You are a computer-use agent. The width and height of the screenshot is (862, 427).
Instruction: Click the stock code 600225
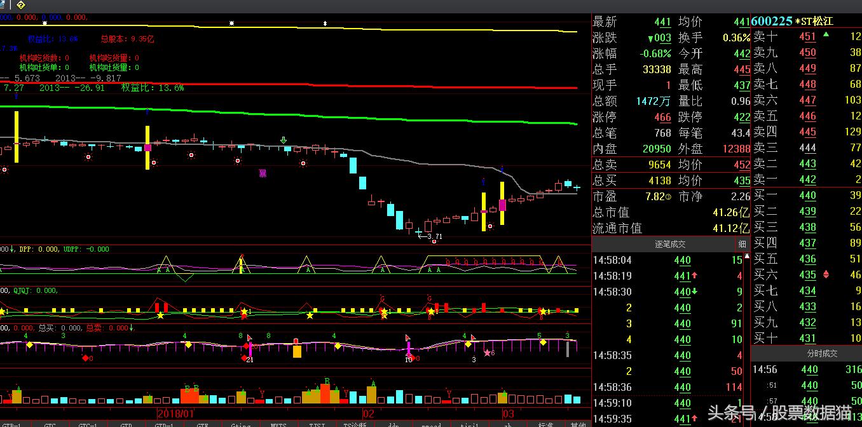(772, 21)
